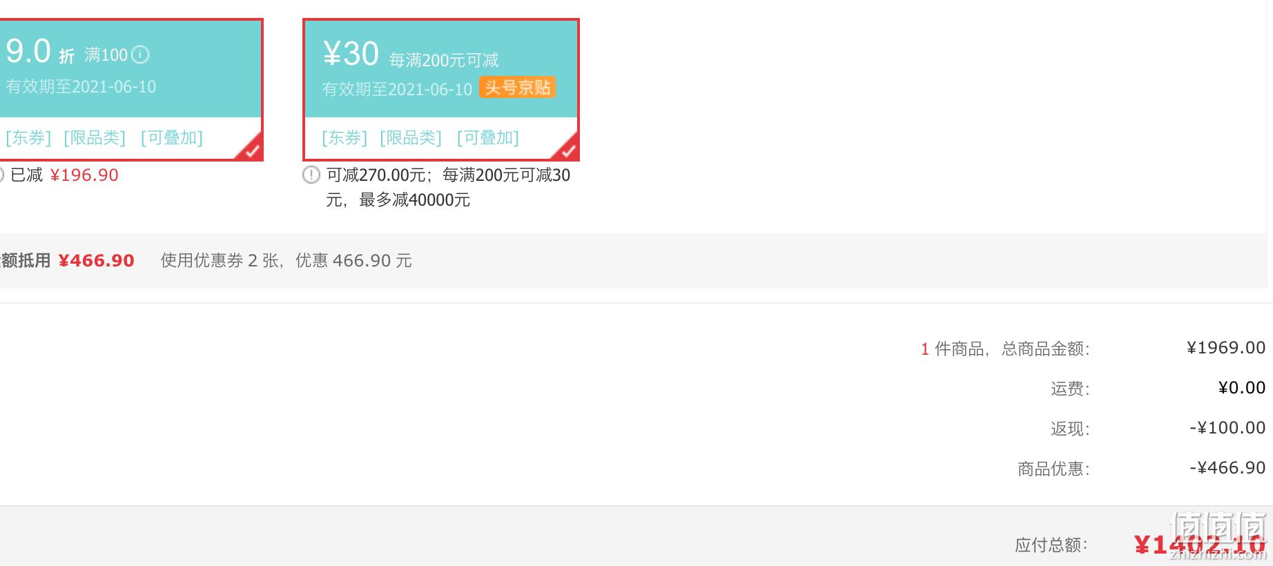Select the ¥30 每满200元可减 coupon card

(x=441, y=90)
